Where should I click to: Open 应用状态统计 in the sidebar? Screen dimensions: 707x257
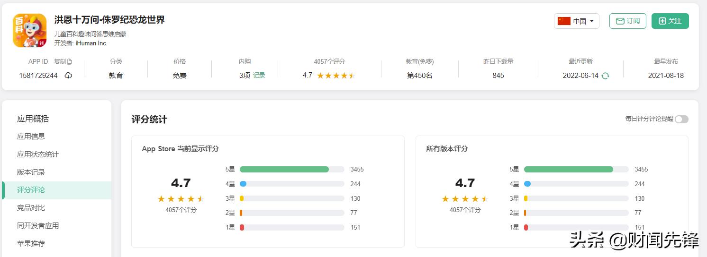[x=38, y=154]
